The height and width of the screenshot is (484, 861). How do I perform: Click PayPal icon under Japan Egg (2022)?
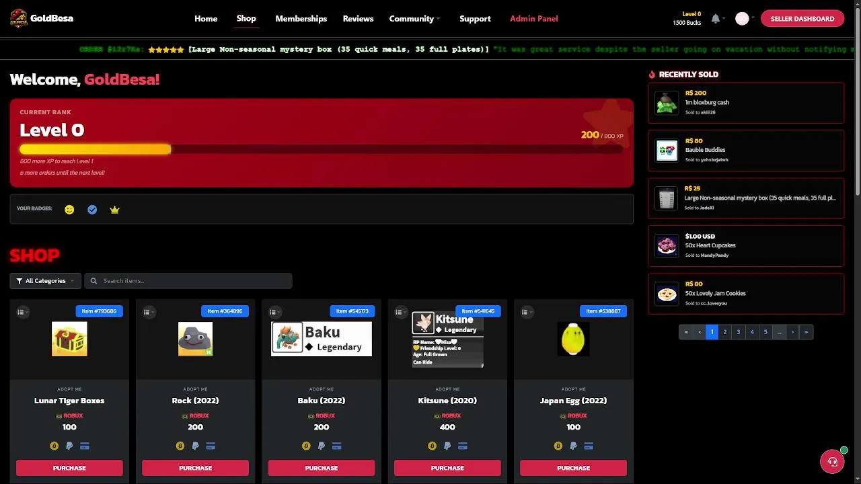pos(573,446)
